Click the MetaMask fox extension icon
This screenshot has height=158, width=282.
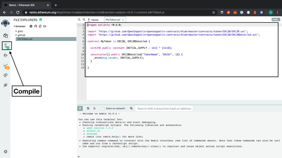point(235,12)
